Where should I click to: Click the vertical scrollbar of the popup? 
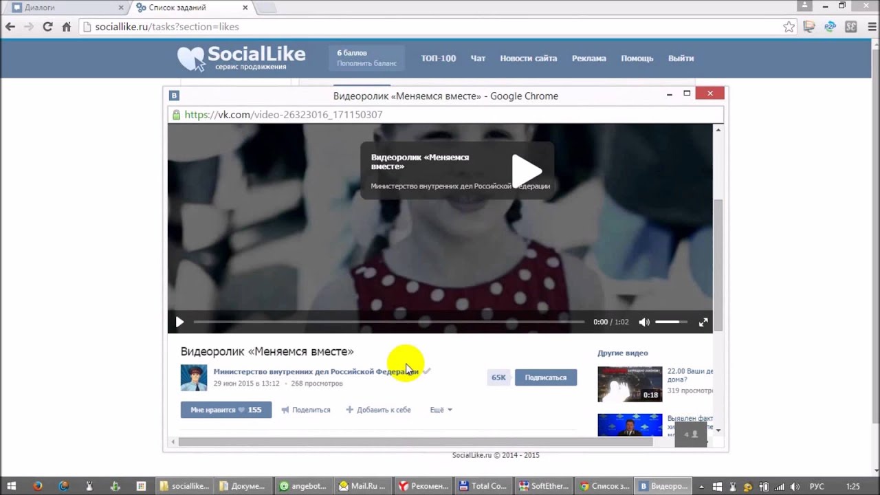tap(718, 265)
